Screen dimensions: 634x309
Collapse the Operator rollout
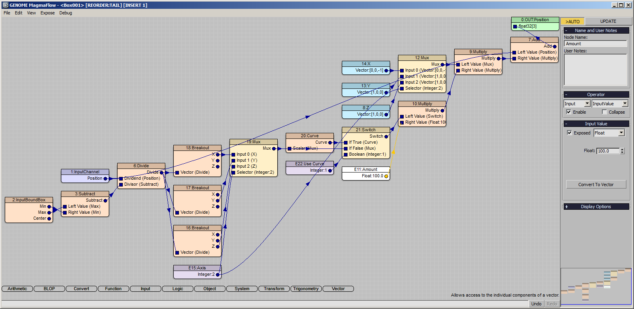596,94
